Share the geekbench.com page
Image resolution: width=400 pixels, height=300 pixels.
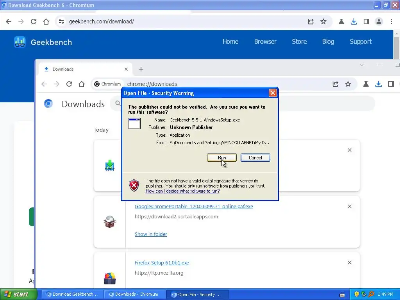[311, 21]
